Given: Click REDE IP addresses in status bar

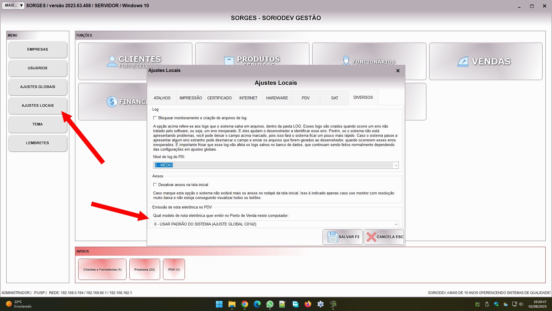Looking at the screenshot, I should pos(91,293).
